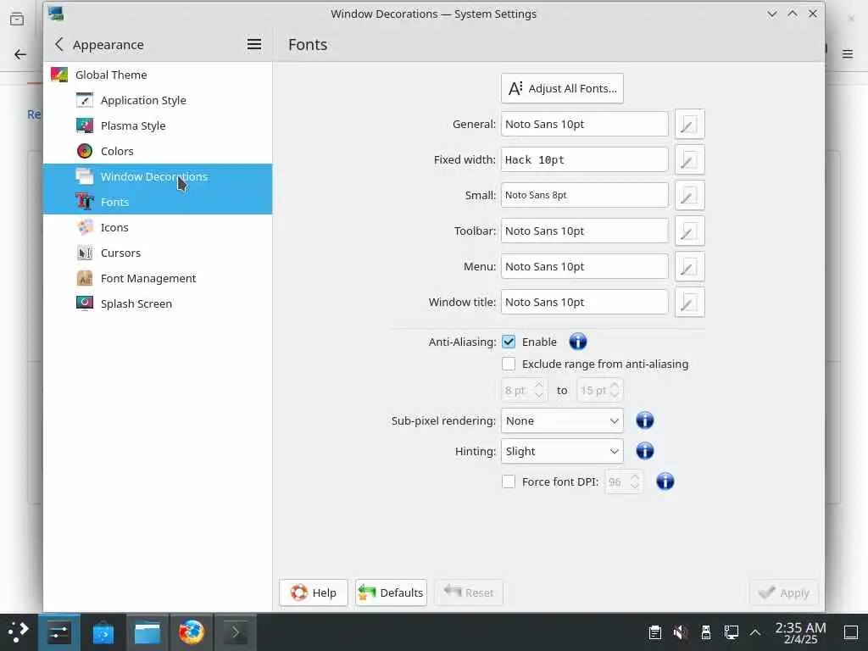Viewport: 868px width, 651px height.
Task: Click the back arrow in background window
Action: (20, 54)
